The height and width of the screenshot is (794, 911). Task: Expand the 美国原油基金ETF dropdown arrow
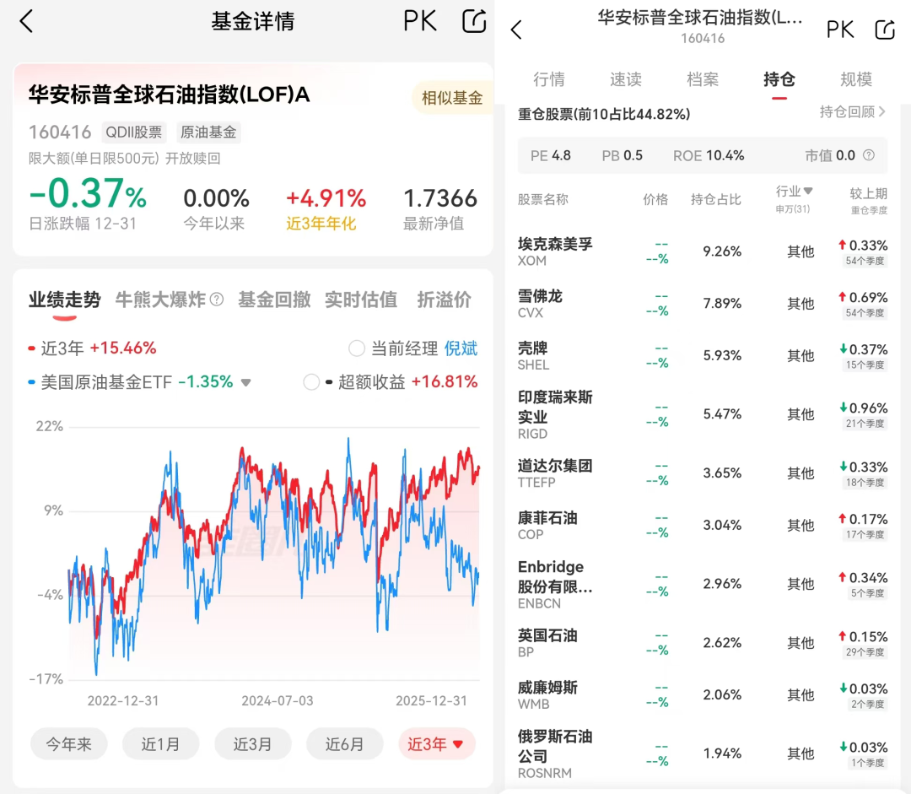point(245,381)
